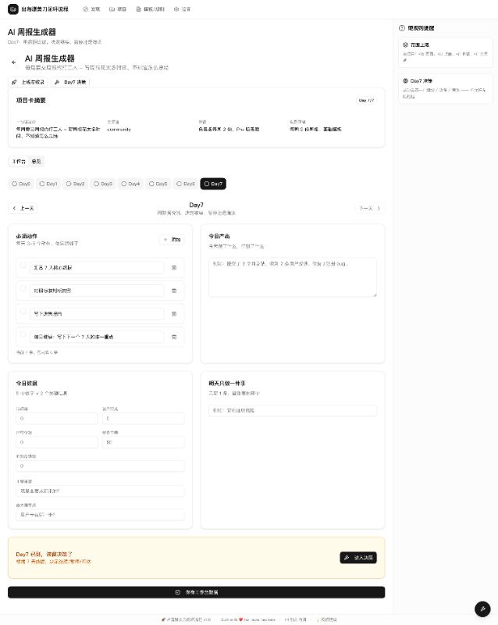Image resolution: width=498 pixels, height=625 pixels.
Task: Click the 今日产出 textarea
Action: pyautogui.click(x=293, y=277)
